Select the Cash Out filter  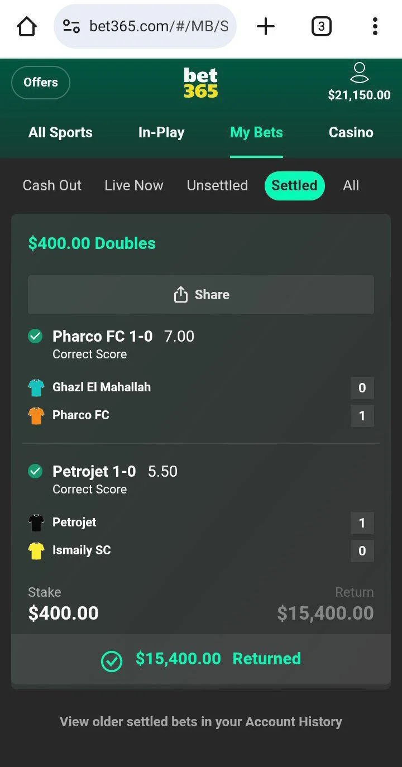pos(52,185)
